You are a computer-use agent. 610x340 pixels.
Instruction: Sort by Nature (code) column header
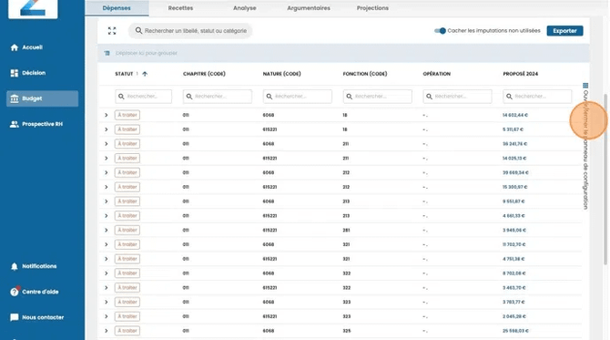tap(281, 74)
